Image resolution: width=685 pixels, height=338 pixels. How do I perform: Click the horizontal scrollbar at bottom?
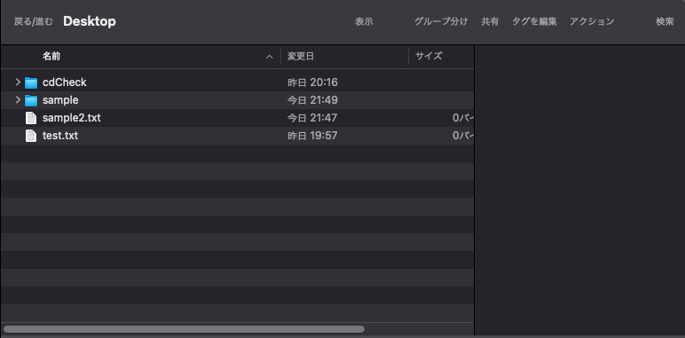[184, 329]
